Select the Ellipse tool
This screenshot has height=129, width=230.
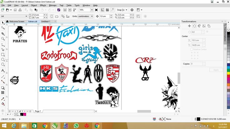2,59
